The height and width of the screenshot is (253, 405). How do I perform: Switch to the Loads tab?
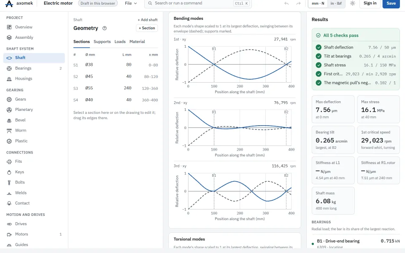tap(120, 42)
